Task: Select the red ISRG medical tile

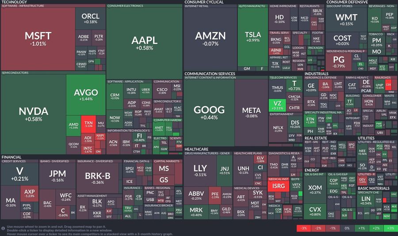Action: (278, 186)
